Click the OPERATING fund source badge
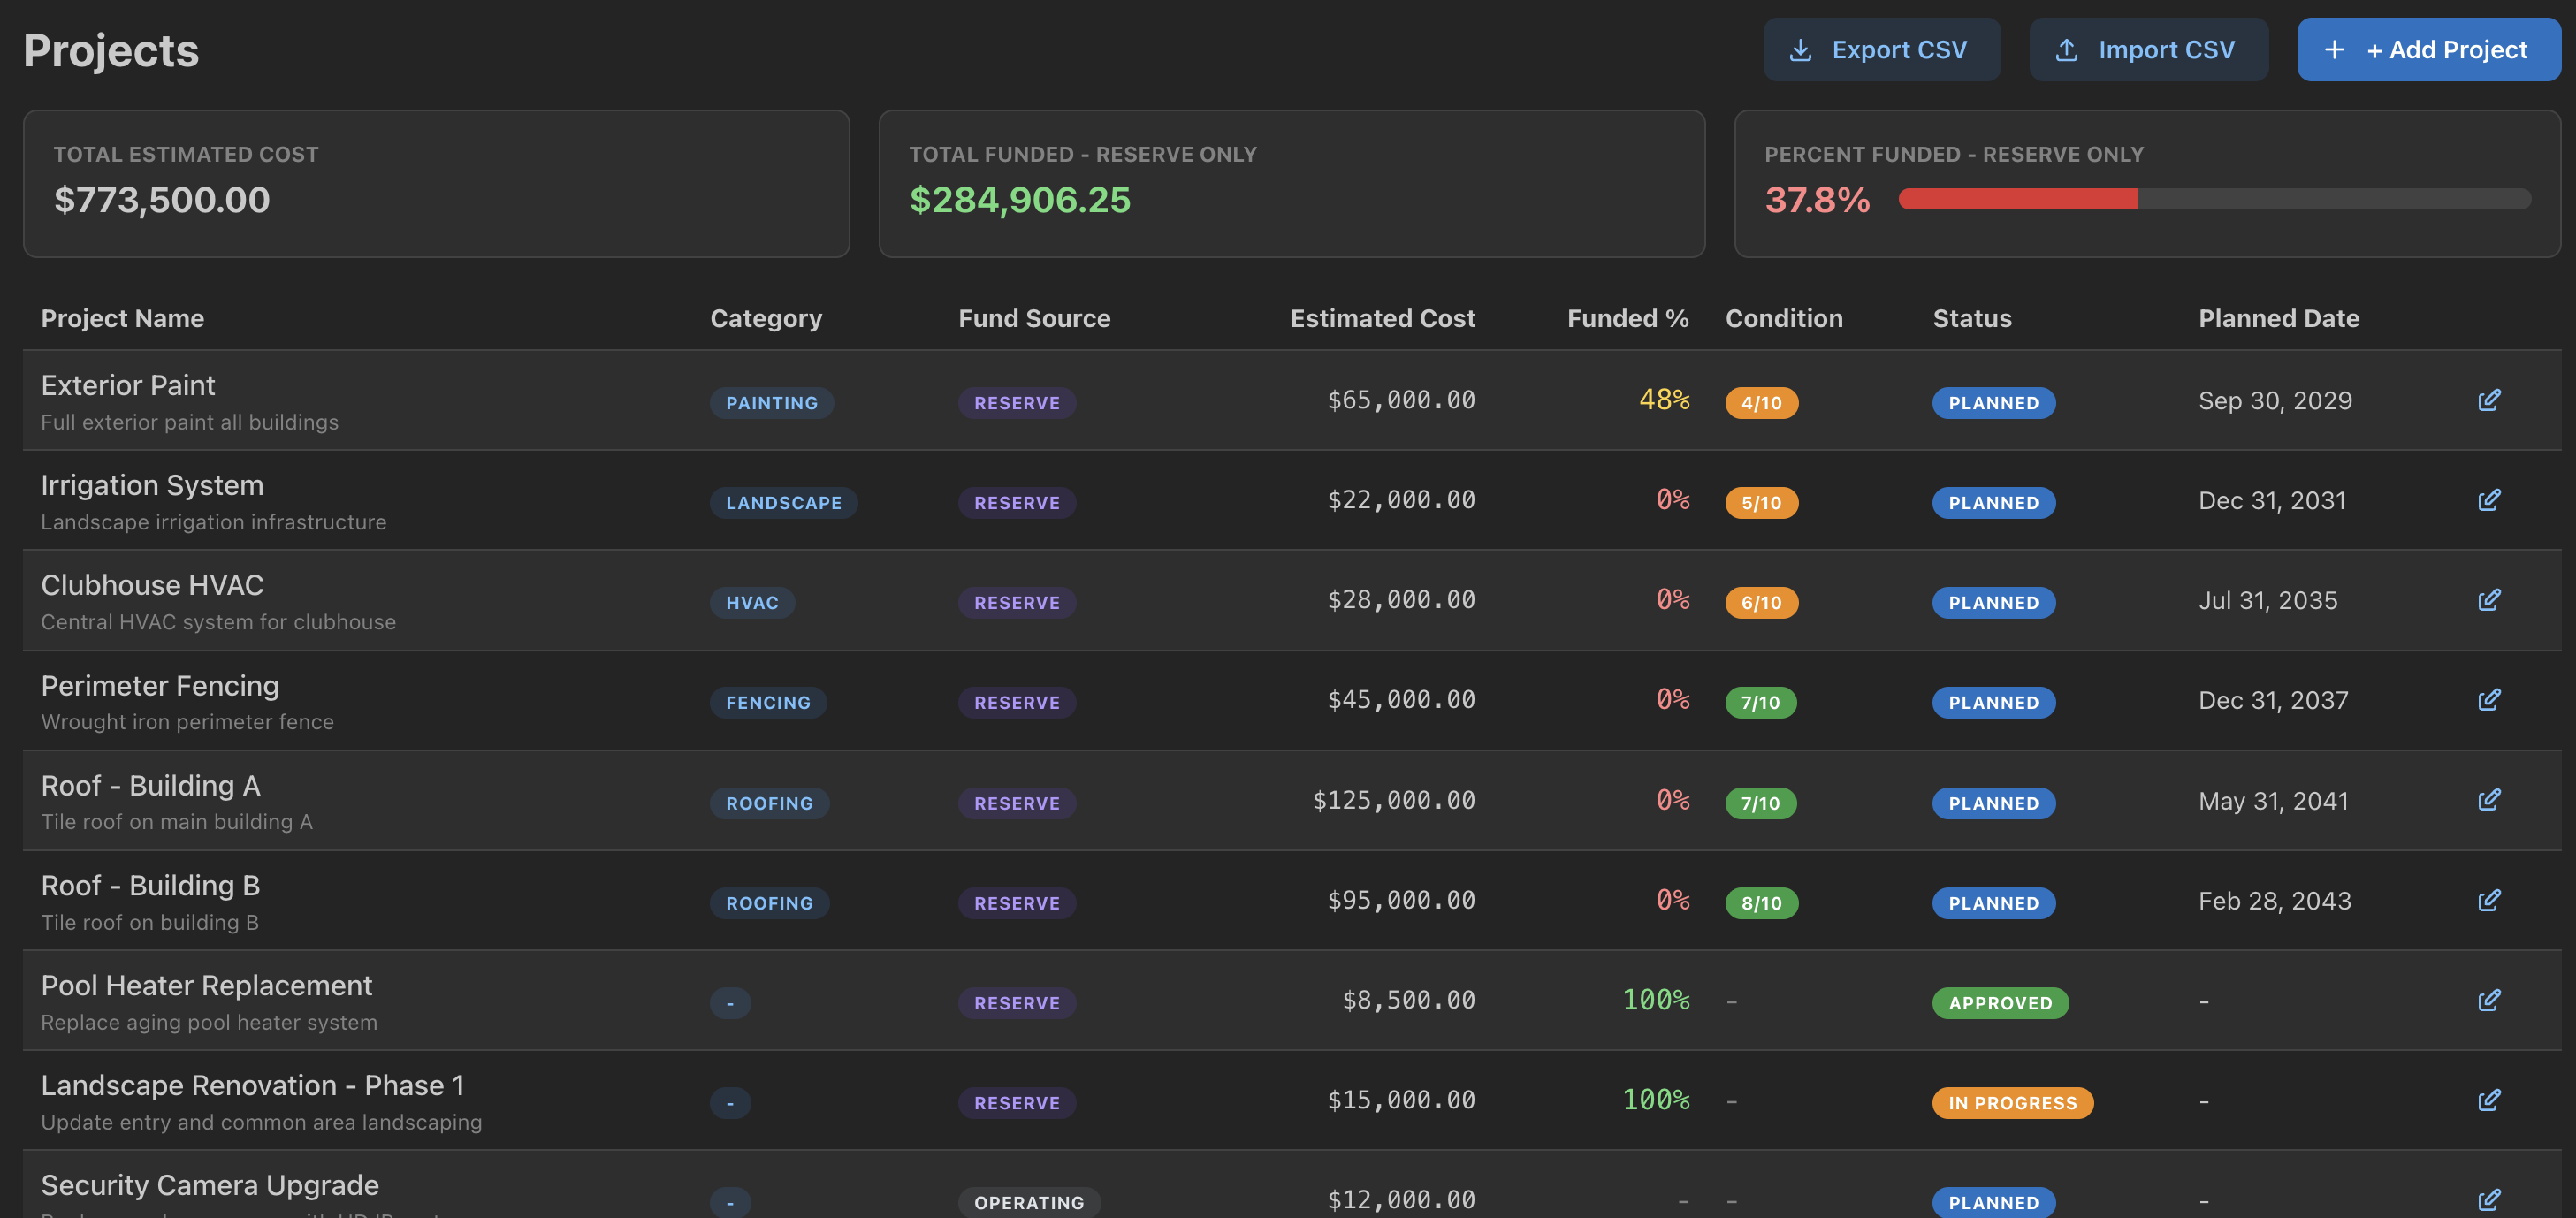The height and width of the screenshot is (1218, 2576). coord(1028,1203)
